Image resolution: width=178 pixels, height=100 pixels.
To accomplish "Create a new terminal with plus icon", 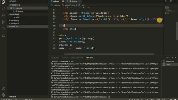I will pyautogui.click(x=167, y=58).
